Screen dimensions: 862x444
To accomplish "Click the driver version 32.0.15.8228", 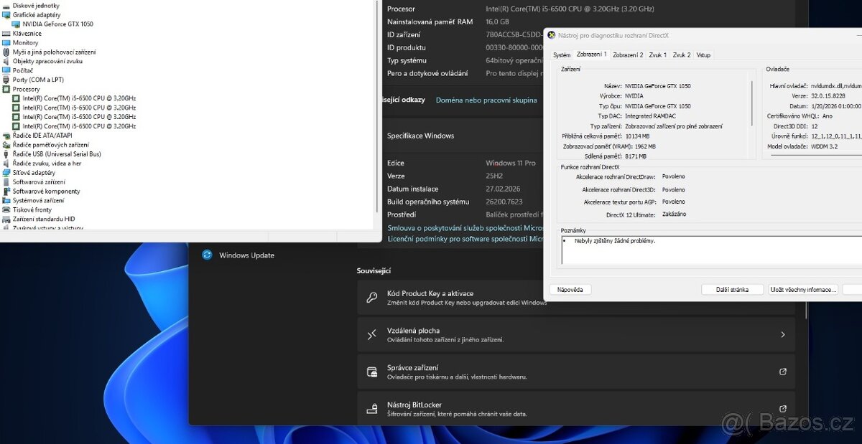I will coord(828,95).
